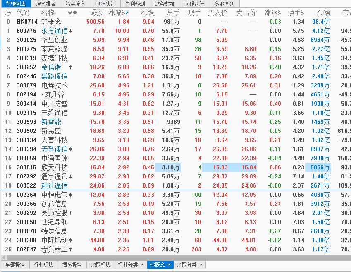Select the stock name 华星创业
Image resolution: width=351 pixels, height=272 pixels.
point(55,40)
